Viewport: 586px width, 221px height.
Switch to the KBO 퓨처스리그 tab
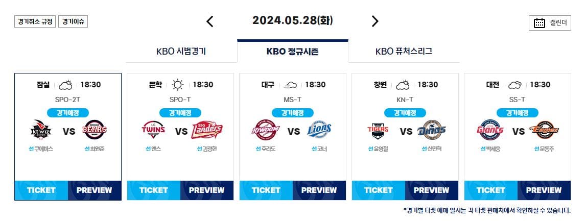[404, 52]
